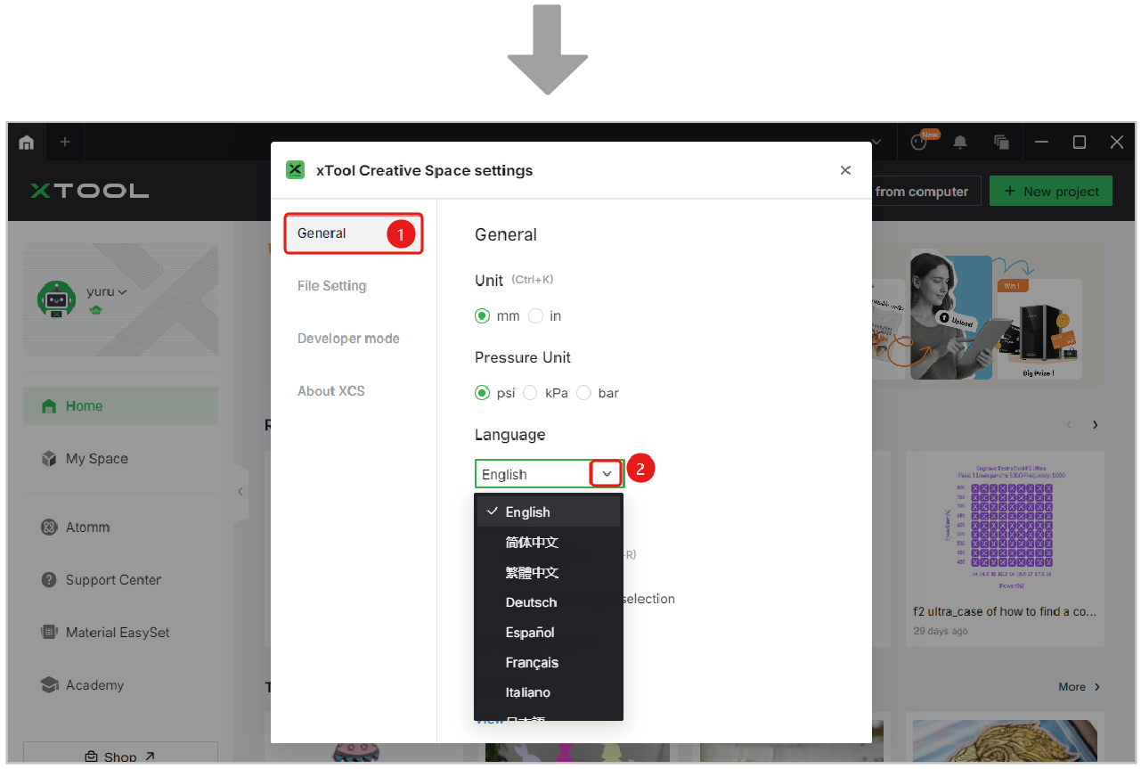The width and height of the screenshot is (1141, 769).
Task: Click the More link
Action: point(1080,687)
